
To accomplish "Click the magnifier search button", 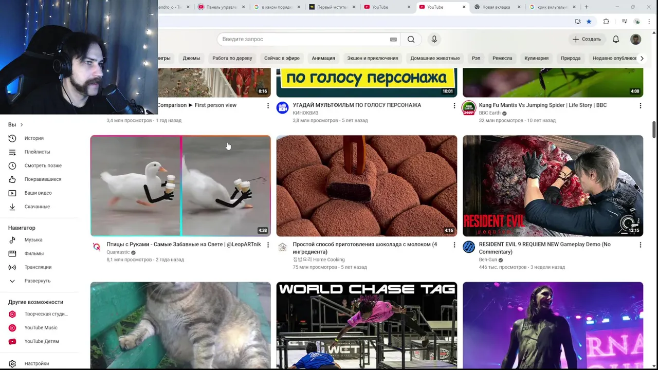I will [411, 39].
